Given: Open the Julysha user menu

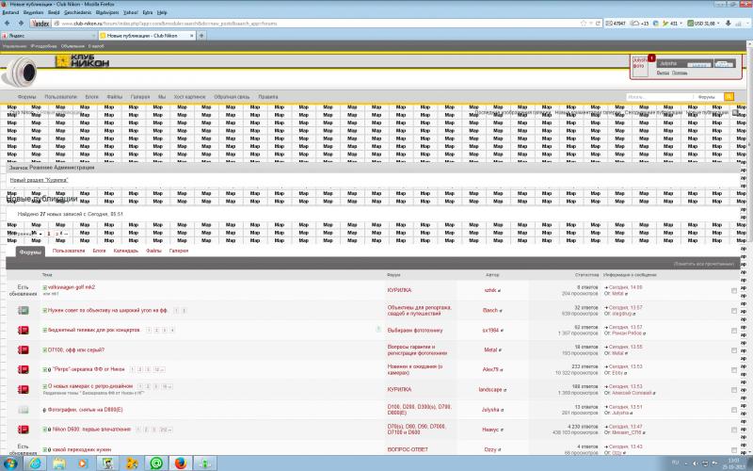Looking at the screenshot, I should point(668,63).
